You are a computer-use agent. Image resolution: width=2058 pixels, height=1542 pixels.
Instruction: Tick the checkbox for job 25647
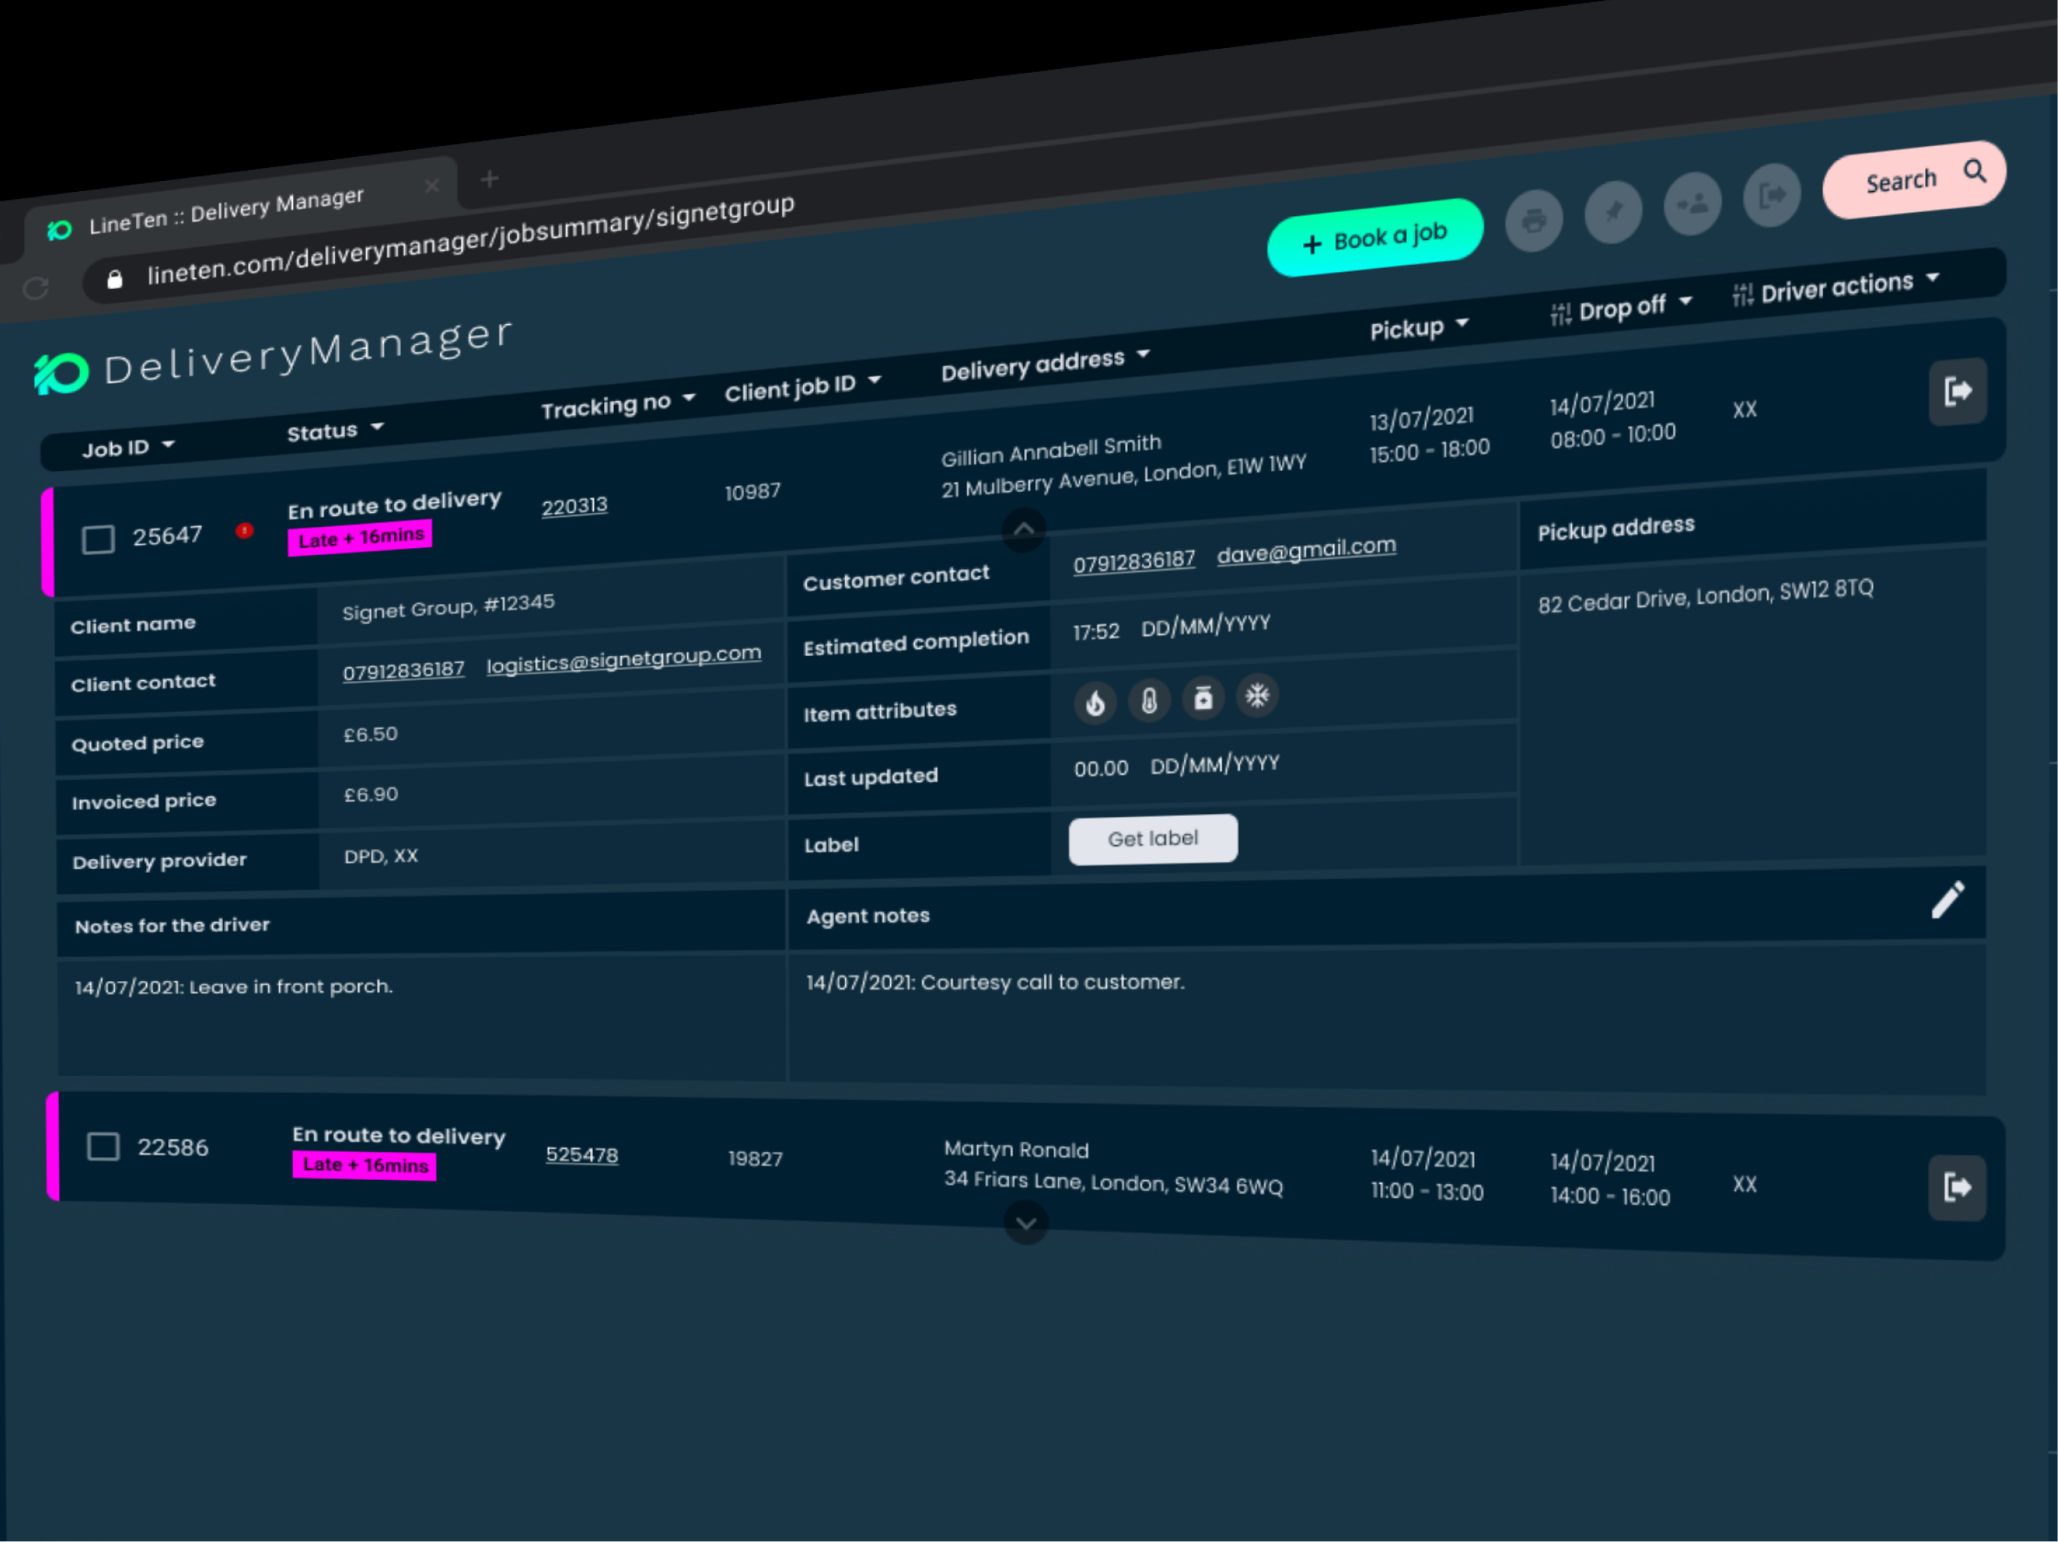(99, 540)
